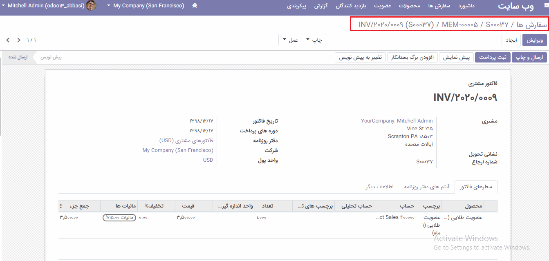
Task: Open سفارش ها breadcrumb link
Action: coord(531,25)
